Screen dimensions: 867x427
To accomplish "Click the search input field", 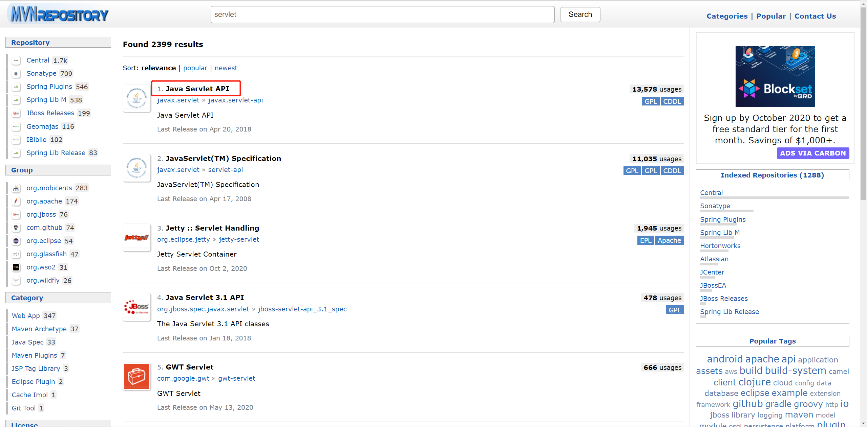I will 382,15.
